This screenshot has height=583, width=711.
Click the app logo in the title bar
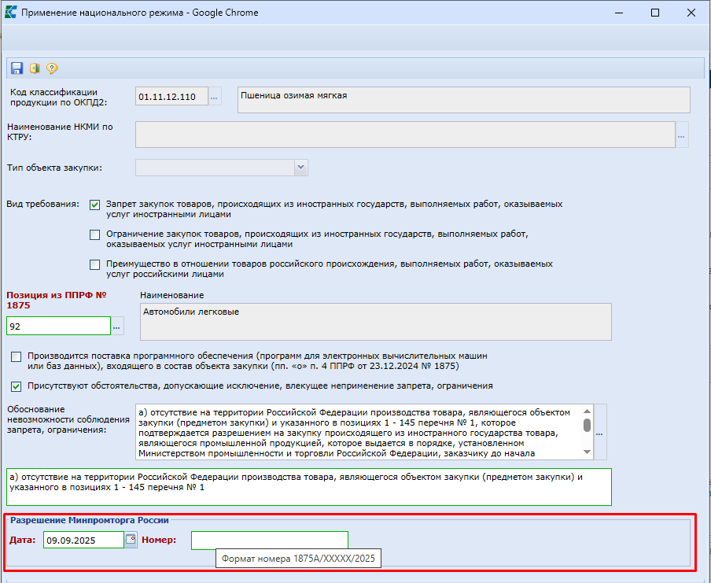[x=10, y=13]
